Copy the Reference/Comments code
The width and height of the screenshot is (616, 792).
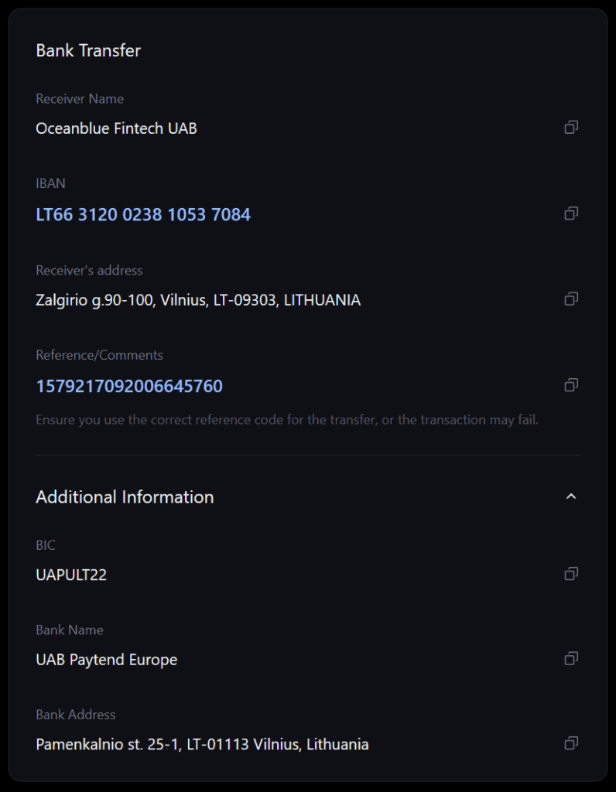click(572, 385)
